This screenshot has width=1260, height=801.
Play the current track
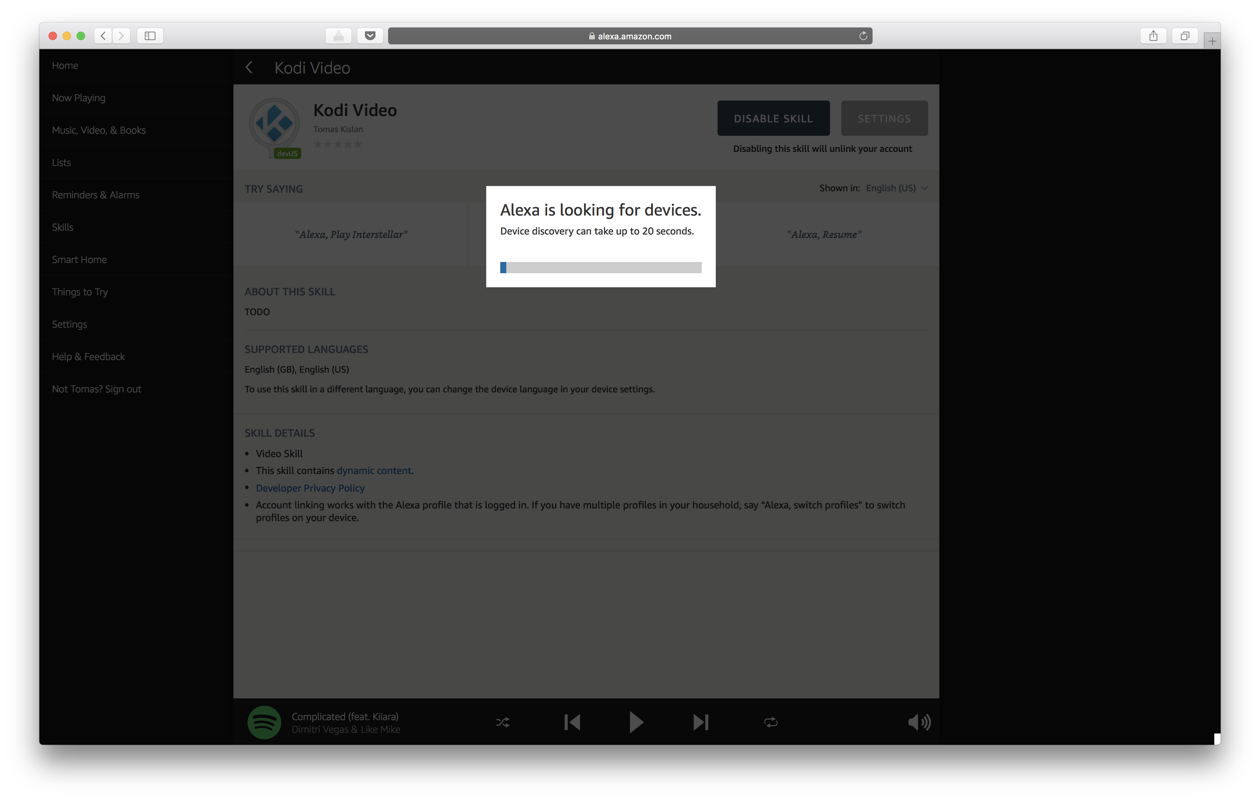pyautogui.click(x=636, y=723)
